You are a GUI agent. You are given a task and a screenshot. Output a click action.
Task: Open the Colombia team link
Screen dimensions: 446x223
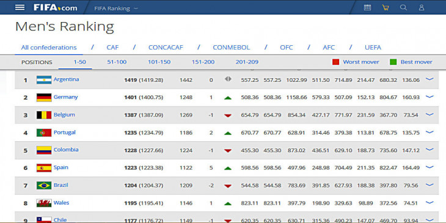[x=66, y=150]
